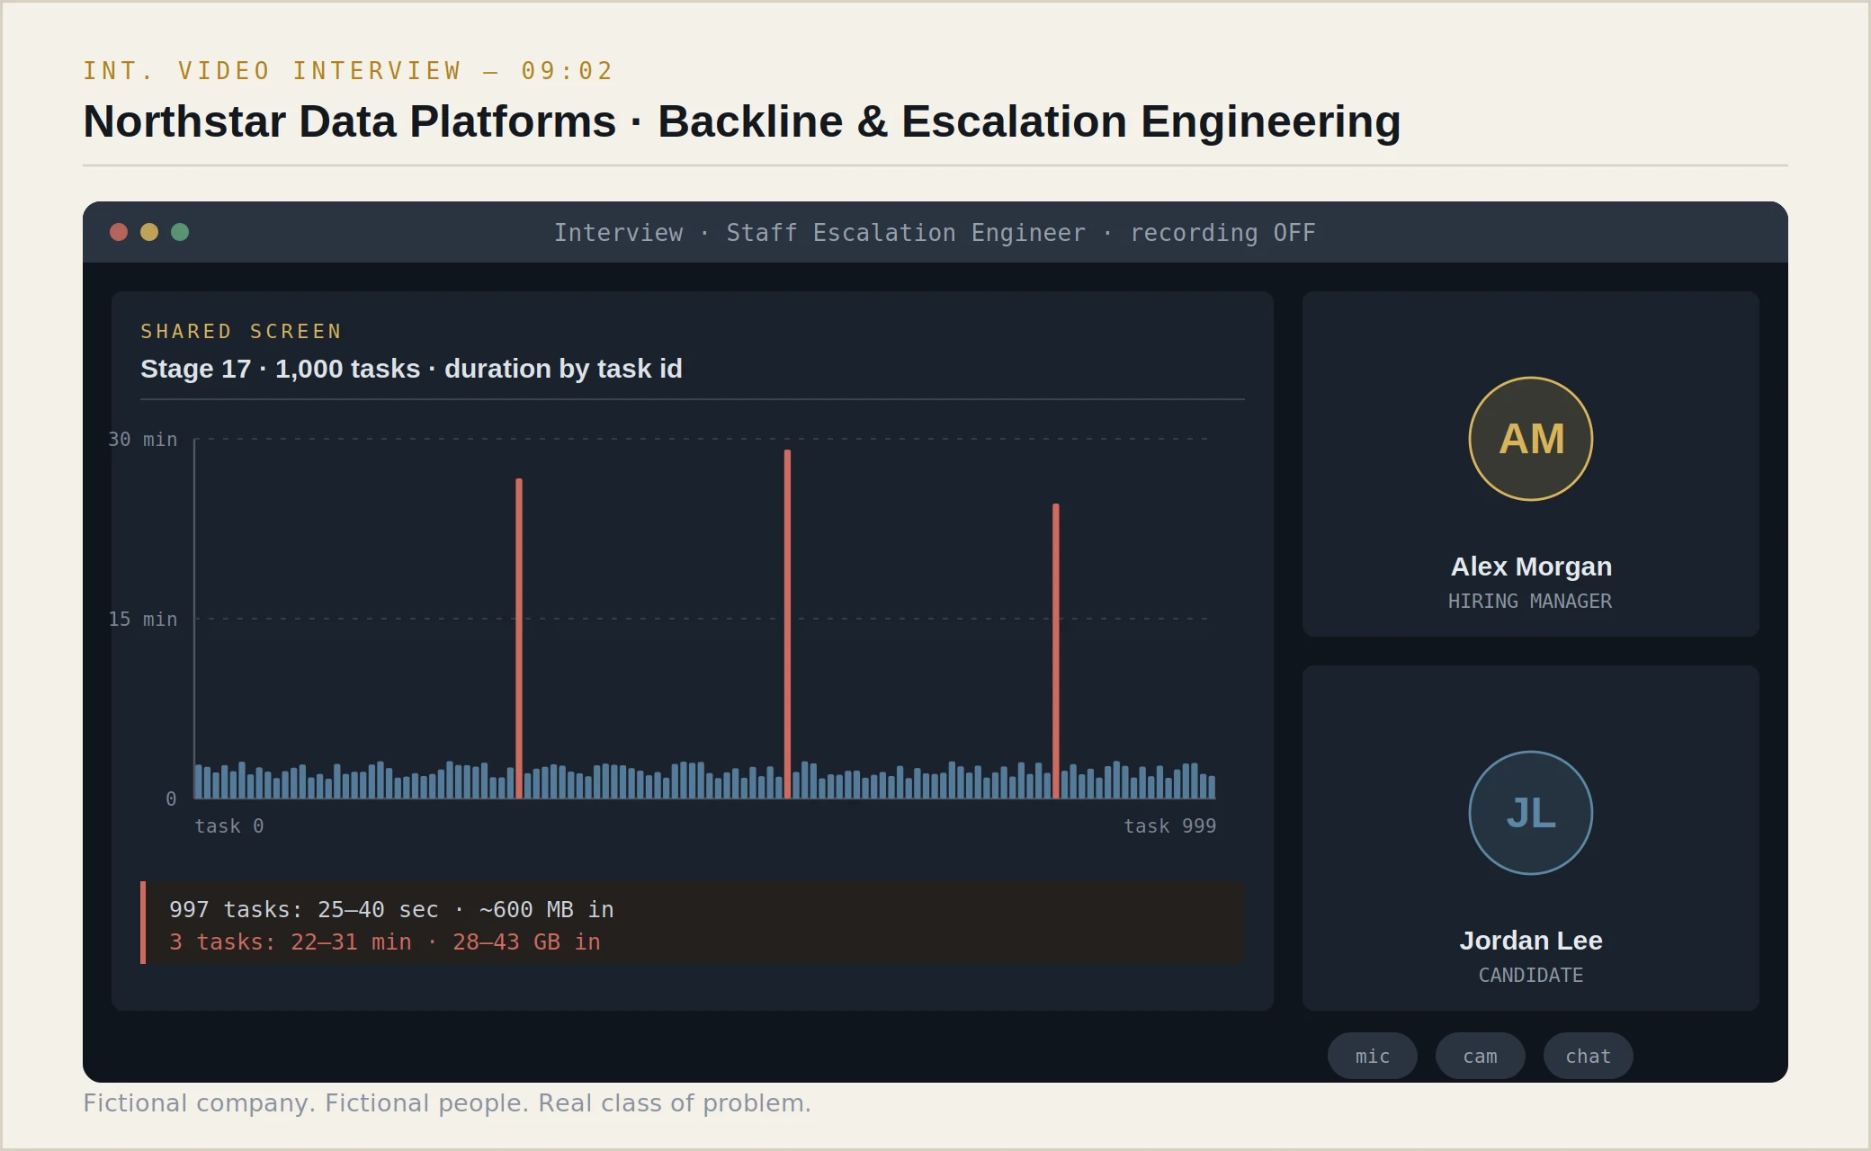Click the Northstar Data Platforms page heading
Image resolution: width=1871 pixels, height=1151 pixels.
click(742, 121)
